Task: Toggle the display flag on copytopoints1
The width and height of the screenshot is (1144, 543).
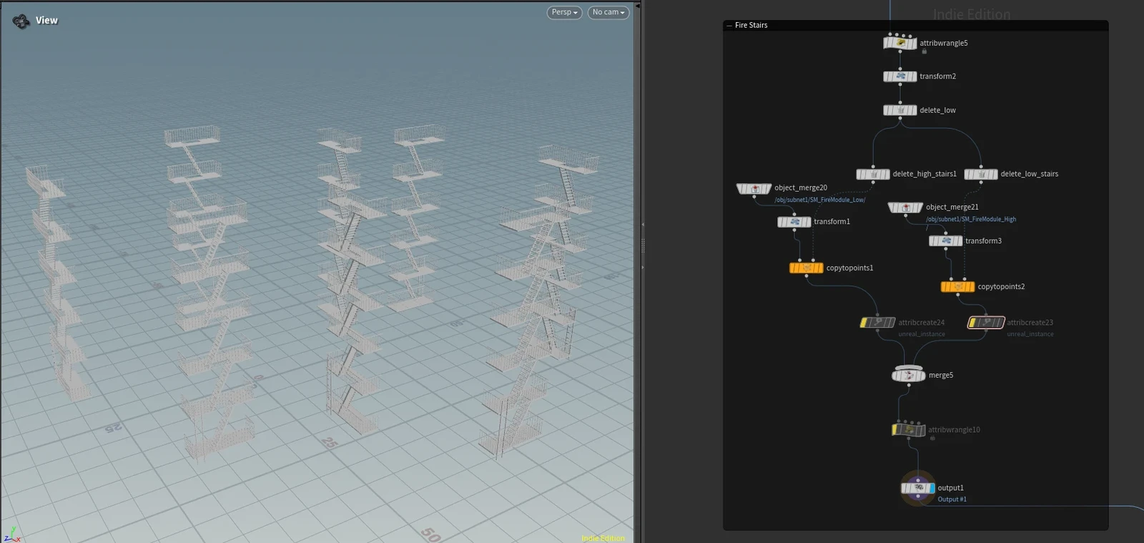Action: [x=820, y=268]
